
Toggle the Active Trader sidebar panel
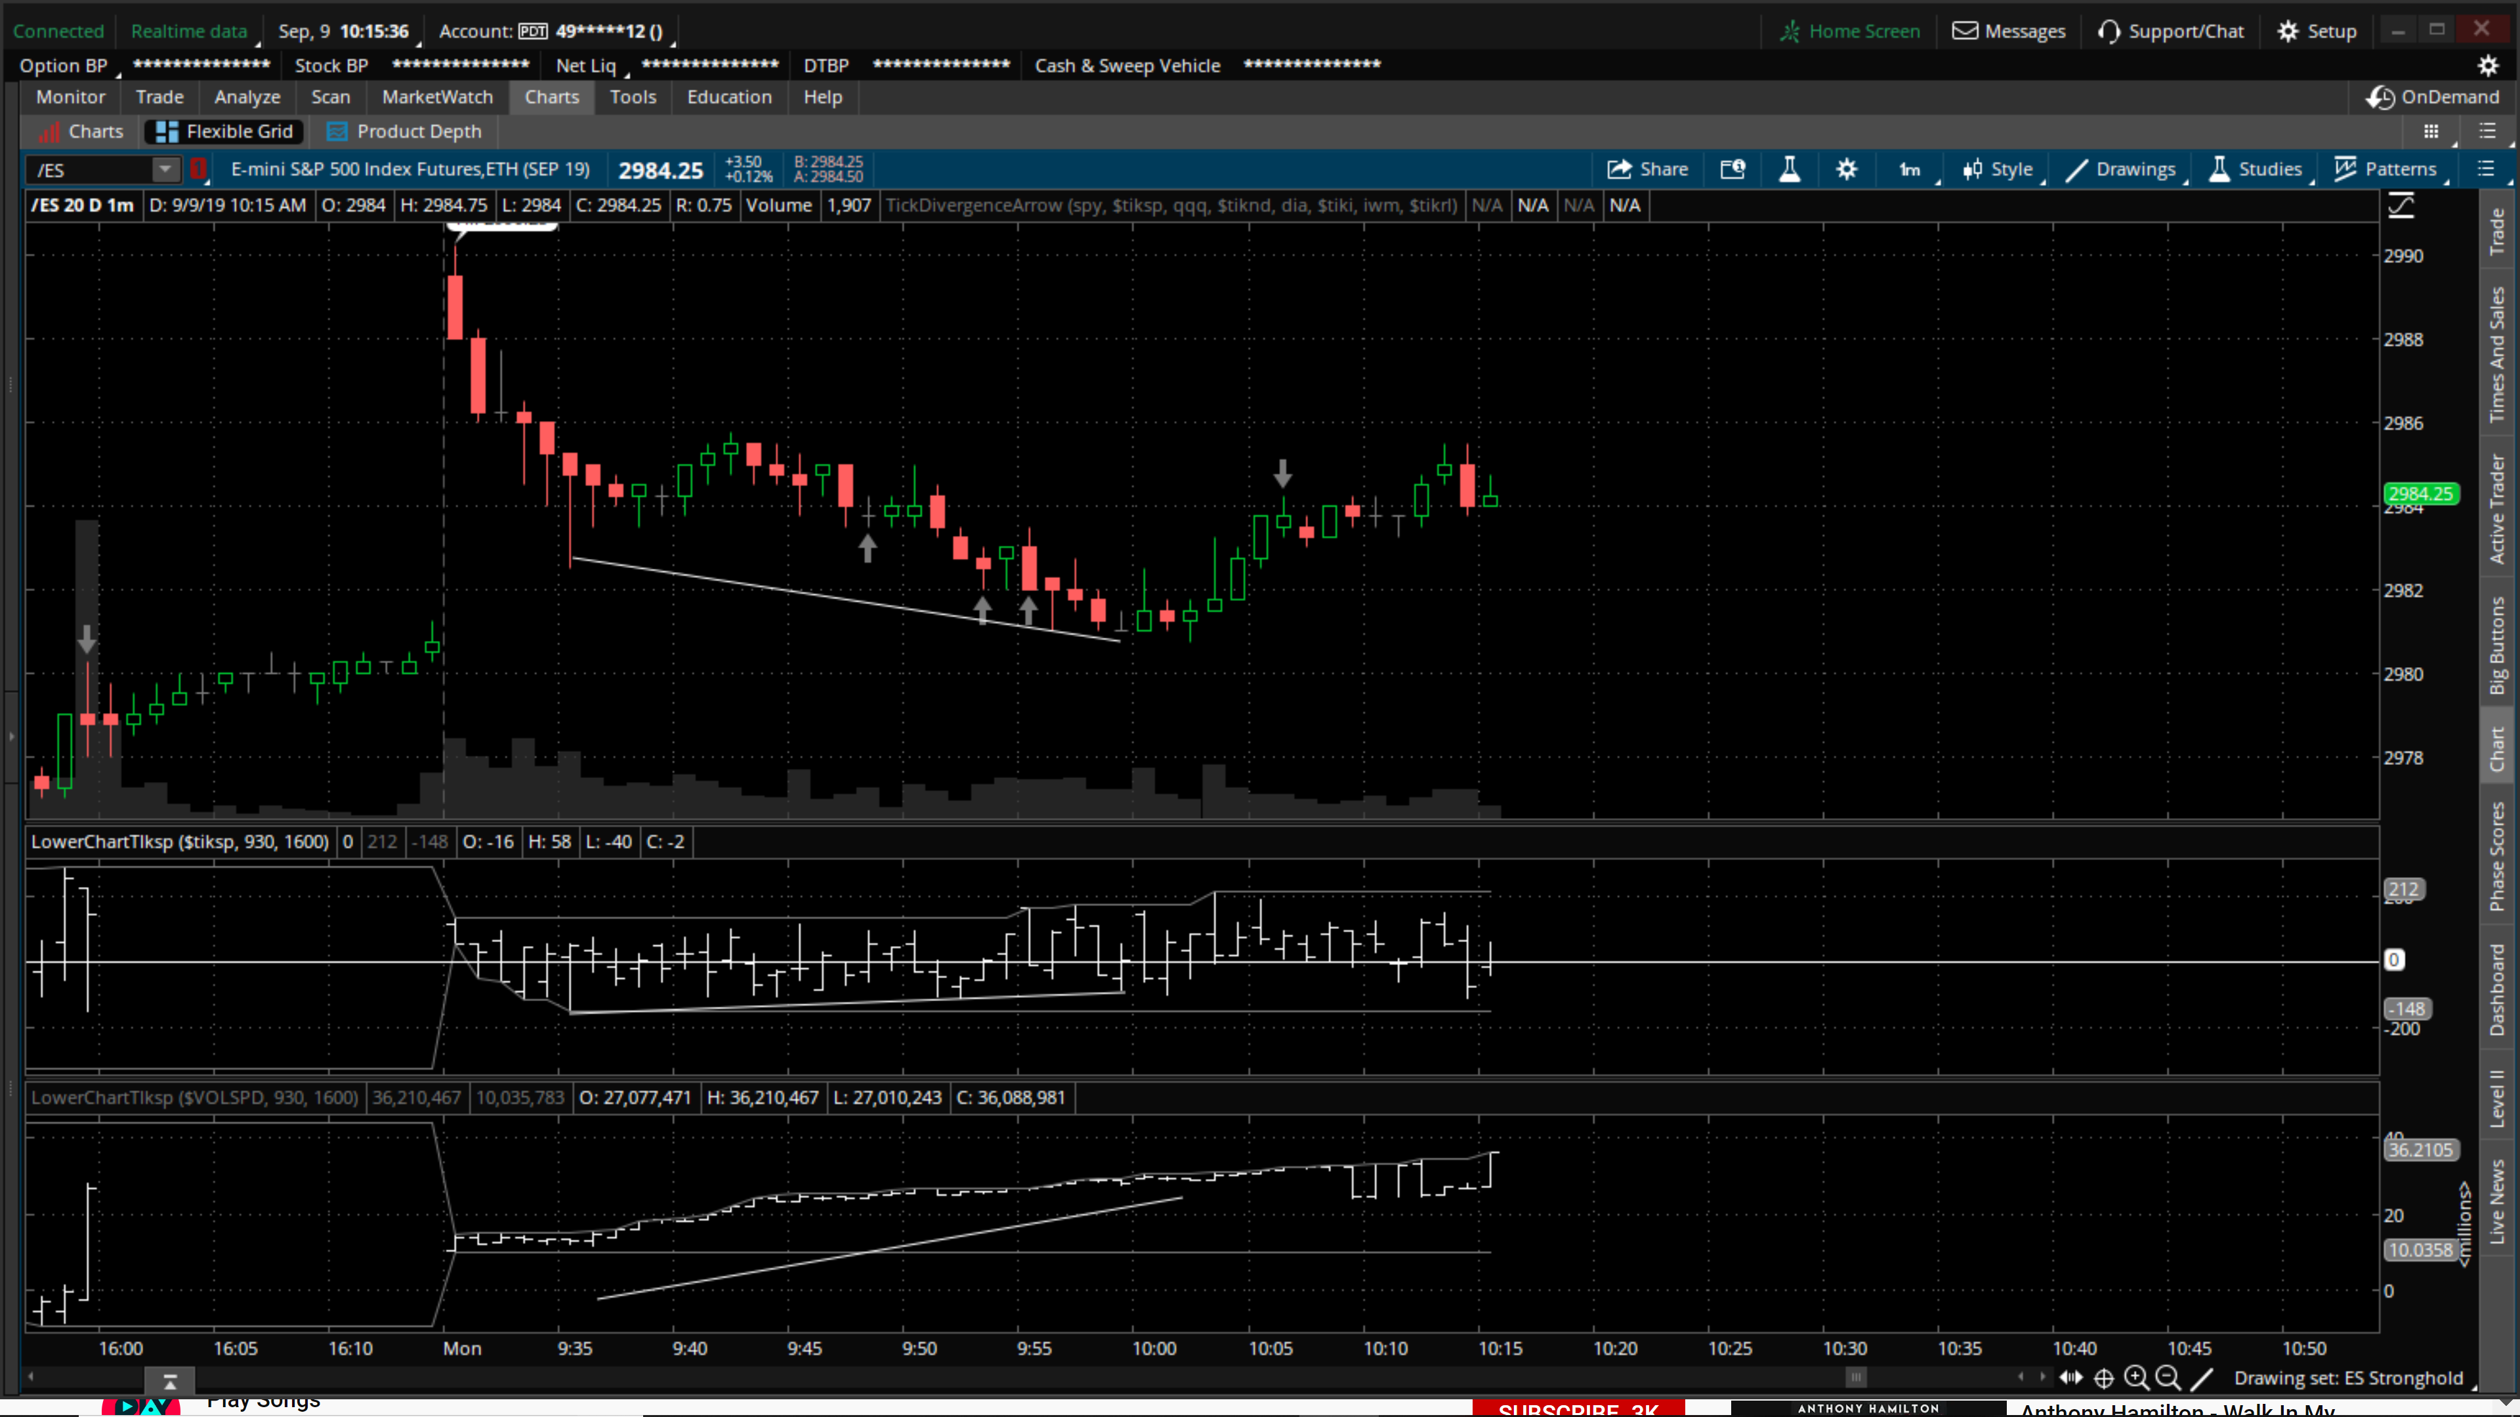pos(2498,508)
